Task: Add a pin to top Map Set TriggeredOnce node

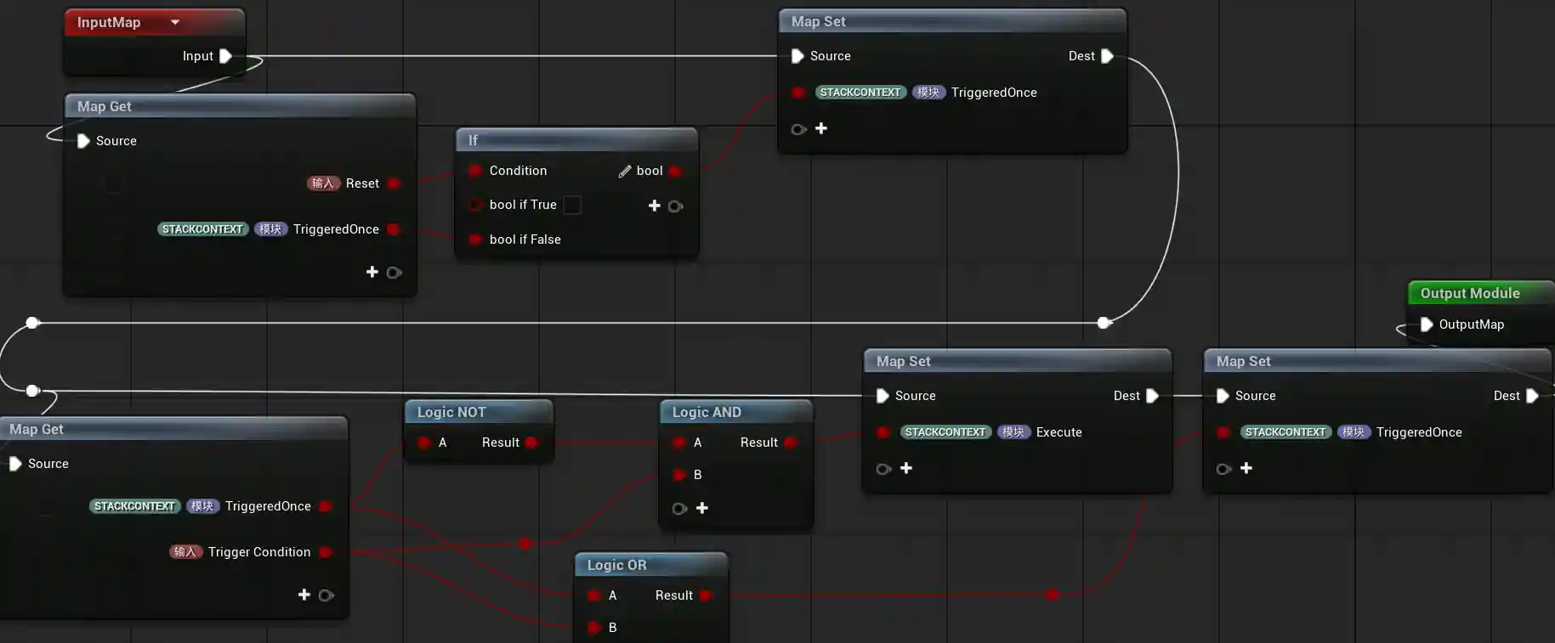Action: tap(821, 128)
